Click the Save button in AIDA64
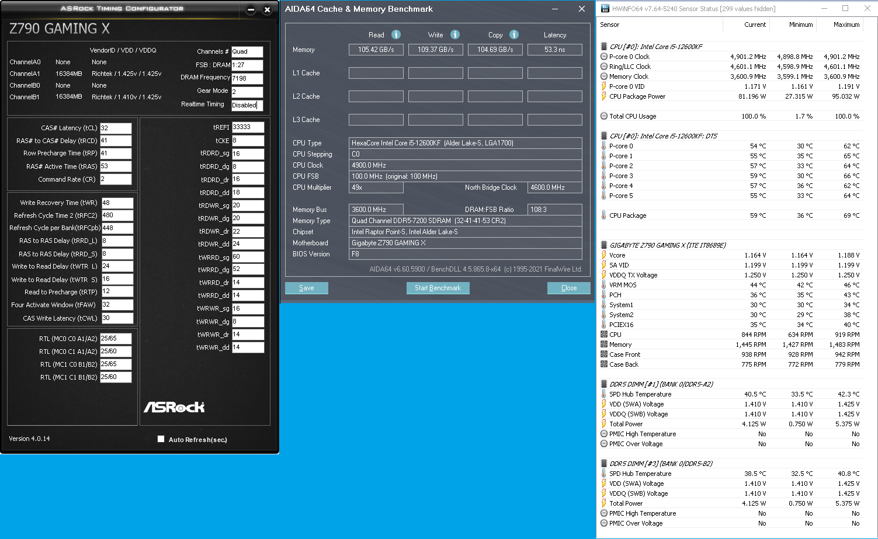 point(307,288)
